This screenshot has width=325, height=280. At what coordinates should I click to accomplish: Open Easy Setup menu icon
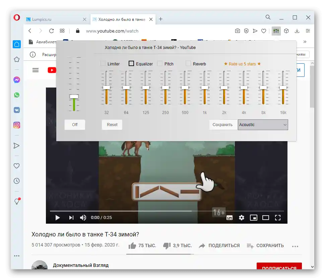tap(308, 31)
